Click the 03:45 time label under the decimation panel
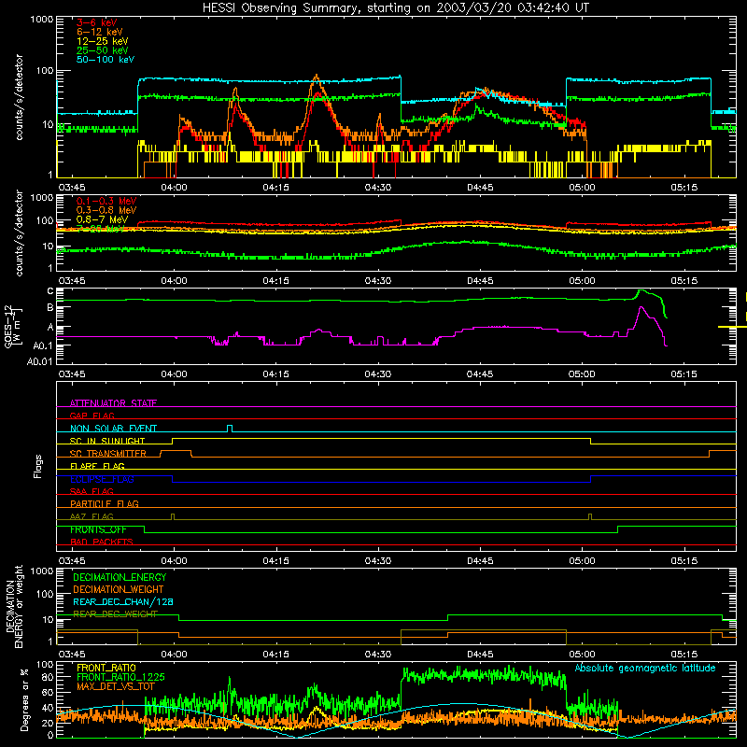Screen dimensions: 747x747 coord(72,655)
